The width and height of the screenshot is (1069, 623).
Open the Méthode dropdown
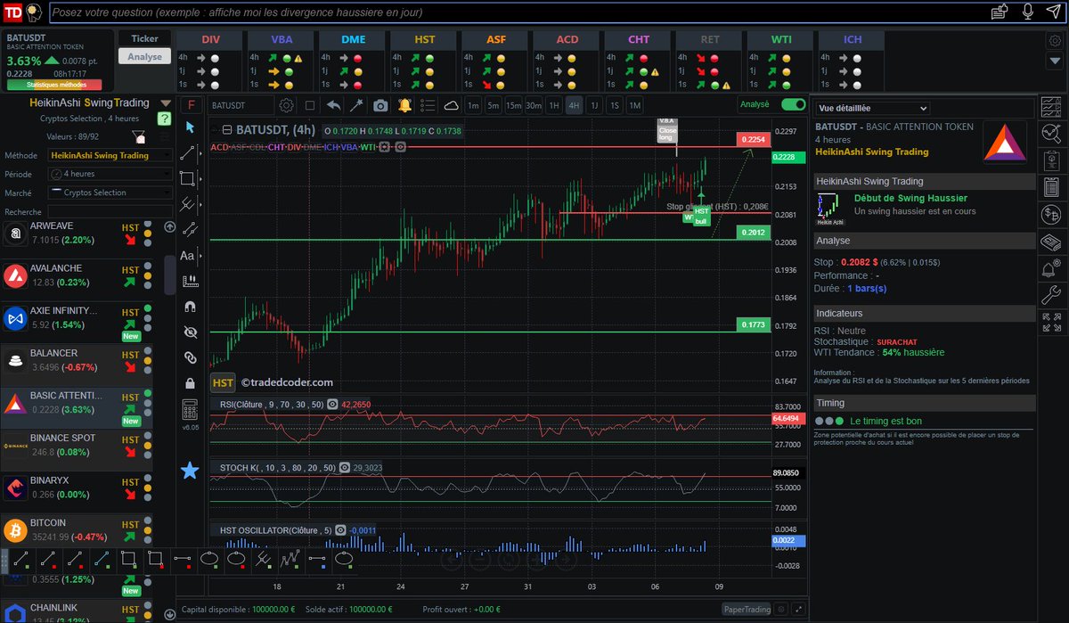pyautogui.click(x=110, y=155)
